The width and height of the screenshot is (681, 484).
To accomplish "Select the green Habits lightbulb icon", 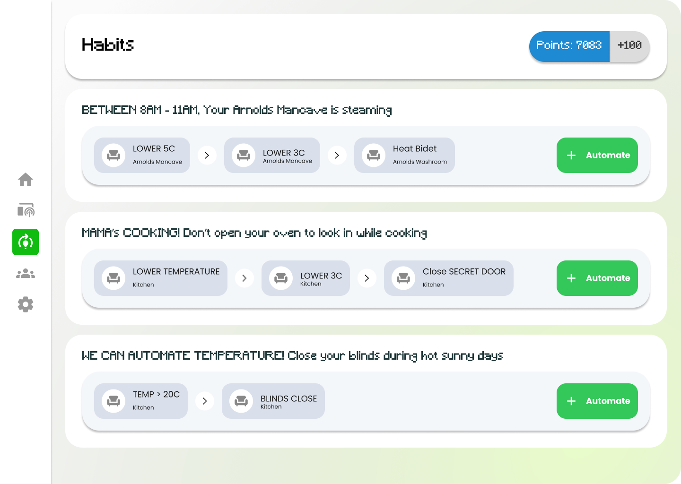I will pyautogui.click(x=26, y=242).
